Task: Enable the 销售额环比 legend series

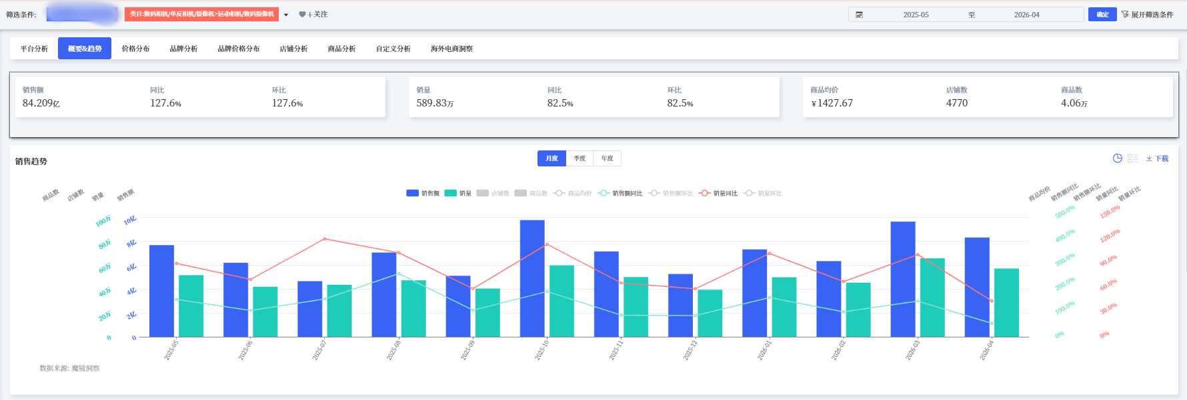Action: 670,193
